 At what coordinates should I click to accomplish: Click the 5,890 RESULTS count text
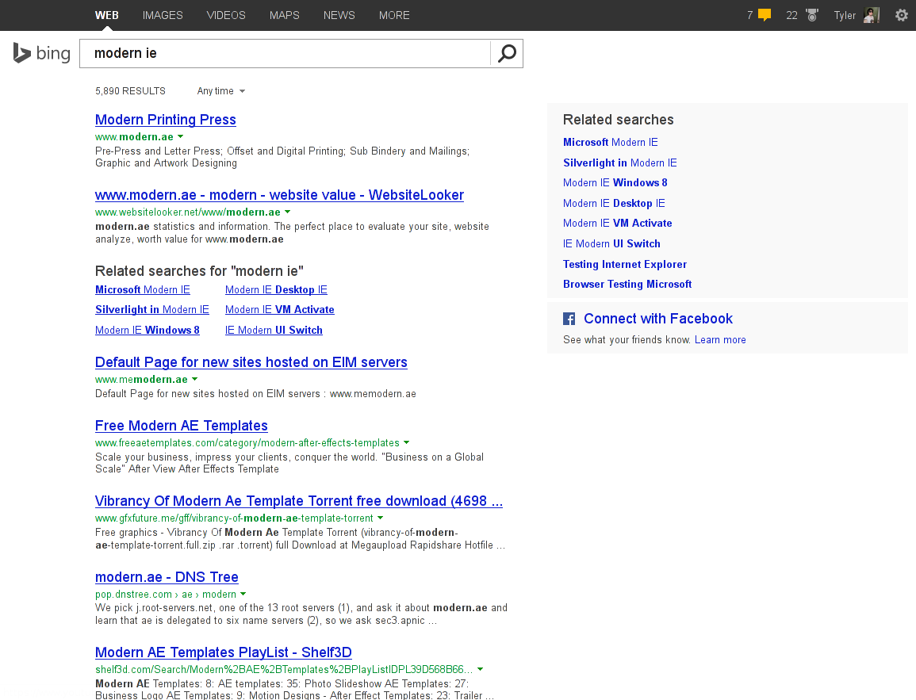[130, 91]
